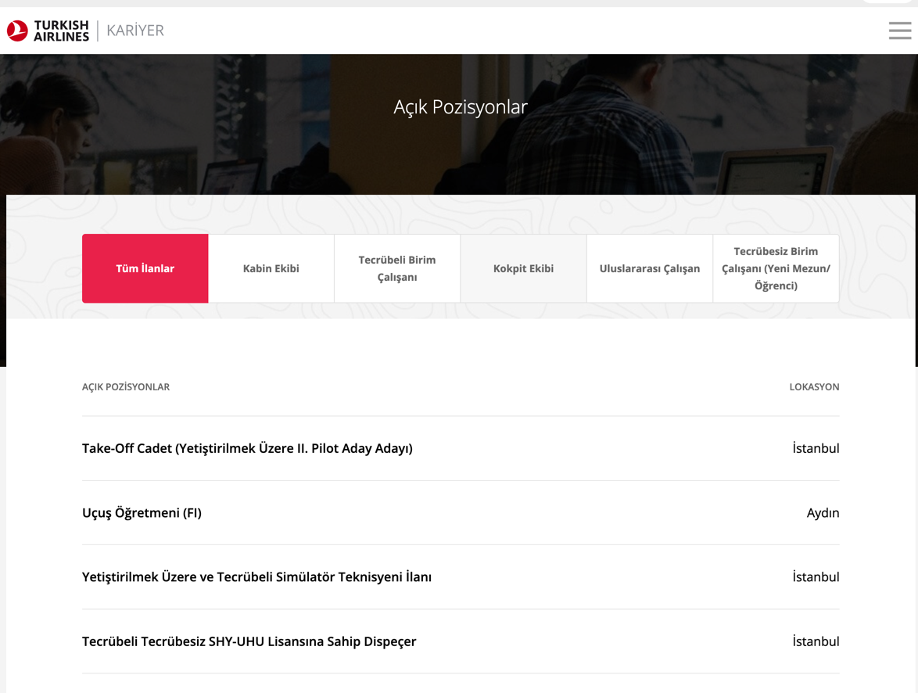Choose Tecrübesiz Birim Çalışanı (Yeni Mezun/Öğrenci) tab
Screen dimensions: 918x693
[776, 268]
